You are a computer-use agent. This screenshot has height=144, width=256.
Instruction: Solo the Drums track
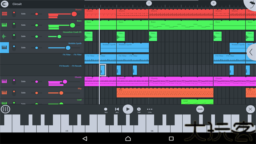23,14
